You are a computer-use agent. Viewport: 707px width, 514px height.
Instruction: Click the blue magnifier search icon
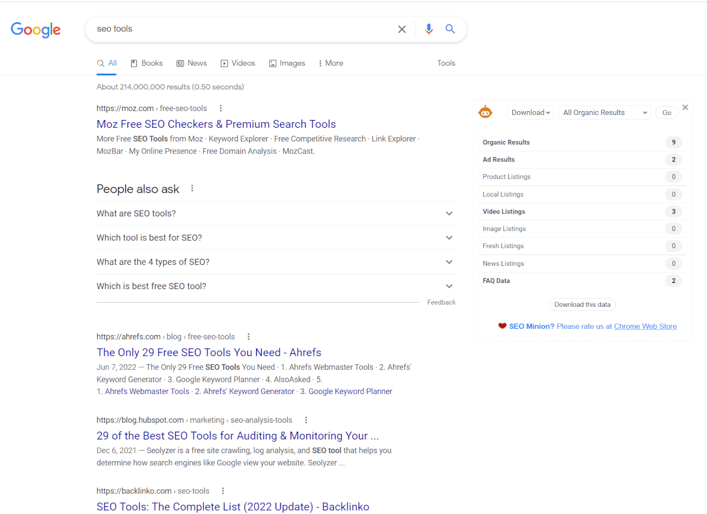coord(450,29)
